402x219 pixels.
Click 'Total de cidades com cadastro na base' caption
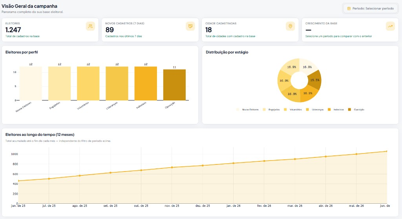click(x=230, y=36)
